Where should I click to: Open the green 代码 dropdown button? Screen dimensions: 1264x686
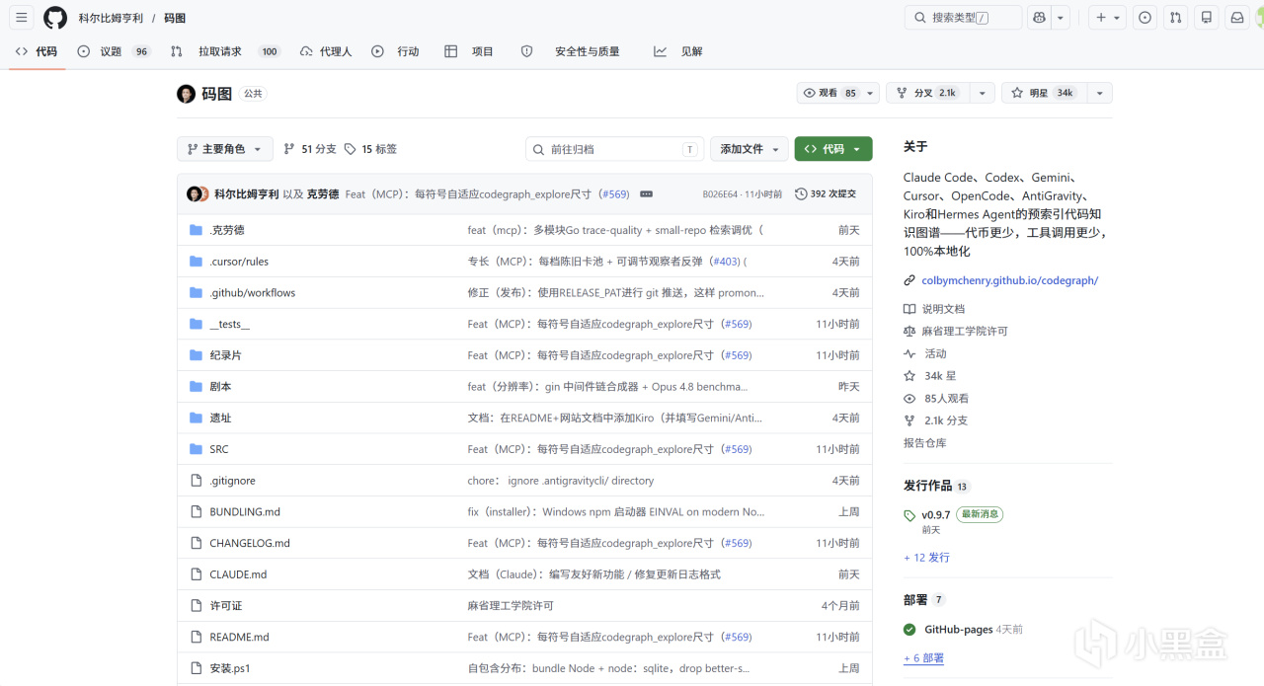[x=833, y=149]
